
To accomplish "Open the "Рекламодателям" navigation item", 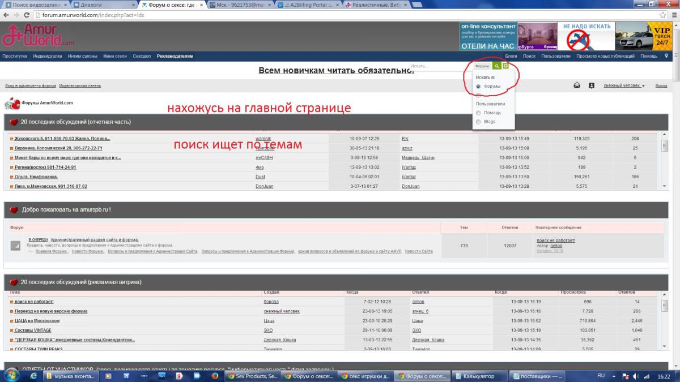I will [x=175, y=56].
